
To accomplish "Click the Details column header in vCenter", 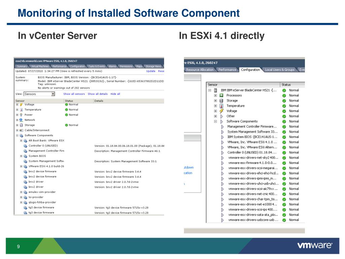I will (x=129, y=101).
